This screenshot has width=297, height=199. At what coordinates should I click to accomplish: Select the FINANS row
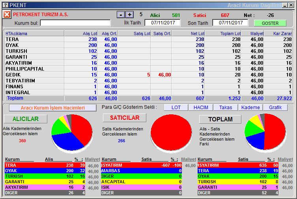pos(148,86)
